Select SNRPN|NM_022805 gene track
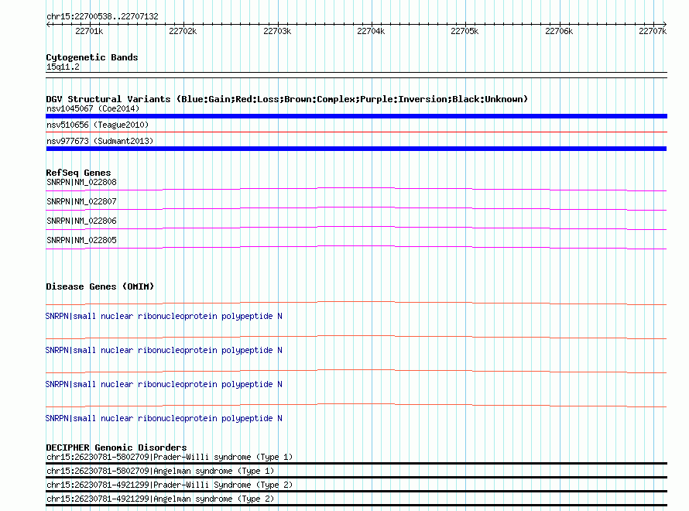689x511 pixels. point(356,247)
